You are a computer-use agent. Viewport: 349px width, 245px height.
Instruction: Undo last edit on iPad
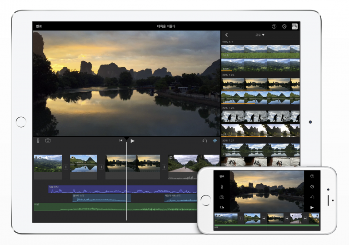(x=204, y=140)
